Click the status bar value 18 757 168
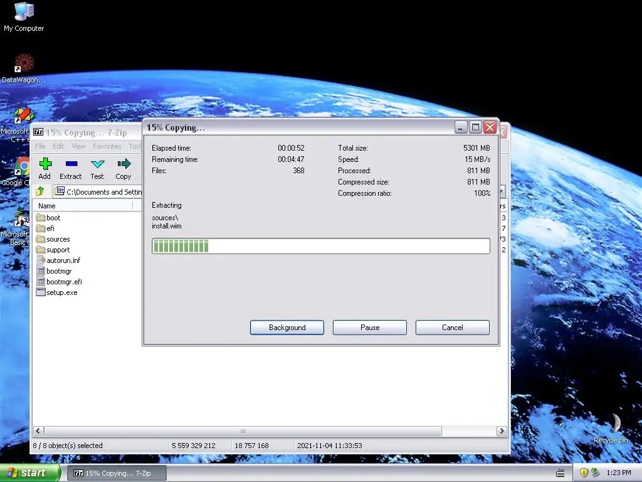The height and width of the screenshot is (482, 642). (x=252, y=446)
